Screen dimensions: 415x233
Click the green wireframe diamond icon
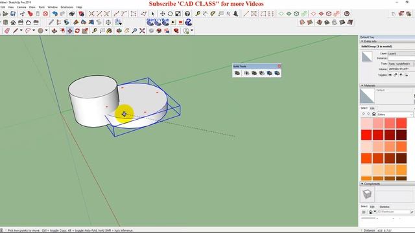(x=281, y=14)
